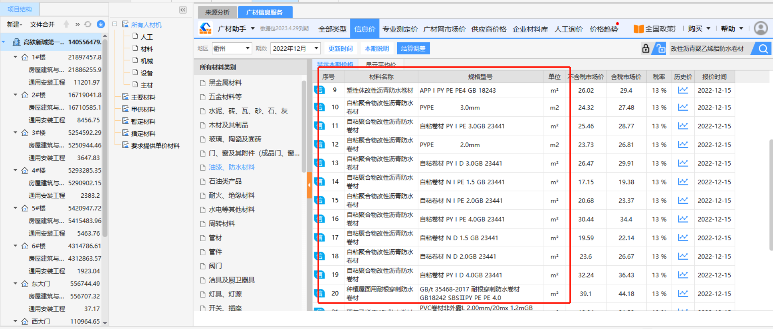Click the move-up arrow in project toolbar

(x=66, y=24)
